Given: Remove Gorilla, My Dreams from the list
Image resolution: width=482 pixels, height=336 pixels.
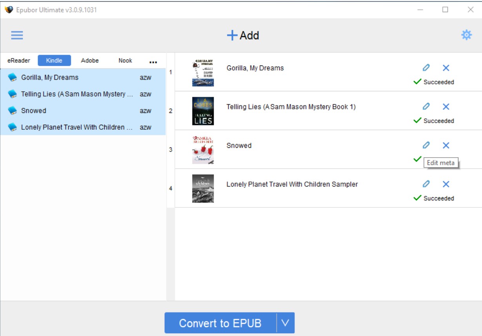Looking at the screenshot, I should pyautogui.click(x=446, y=68).
